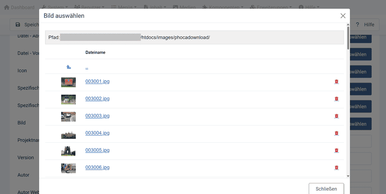Delete the 003001.jpg file via trash icon
The width and height of the screenshot is (386, 194).
tap(336, 82)
